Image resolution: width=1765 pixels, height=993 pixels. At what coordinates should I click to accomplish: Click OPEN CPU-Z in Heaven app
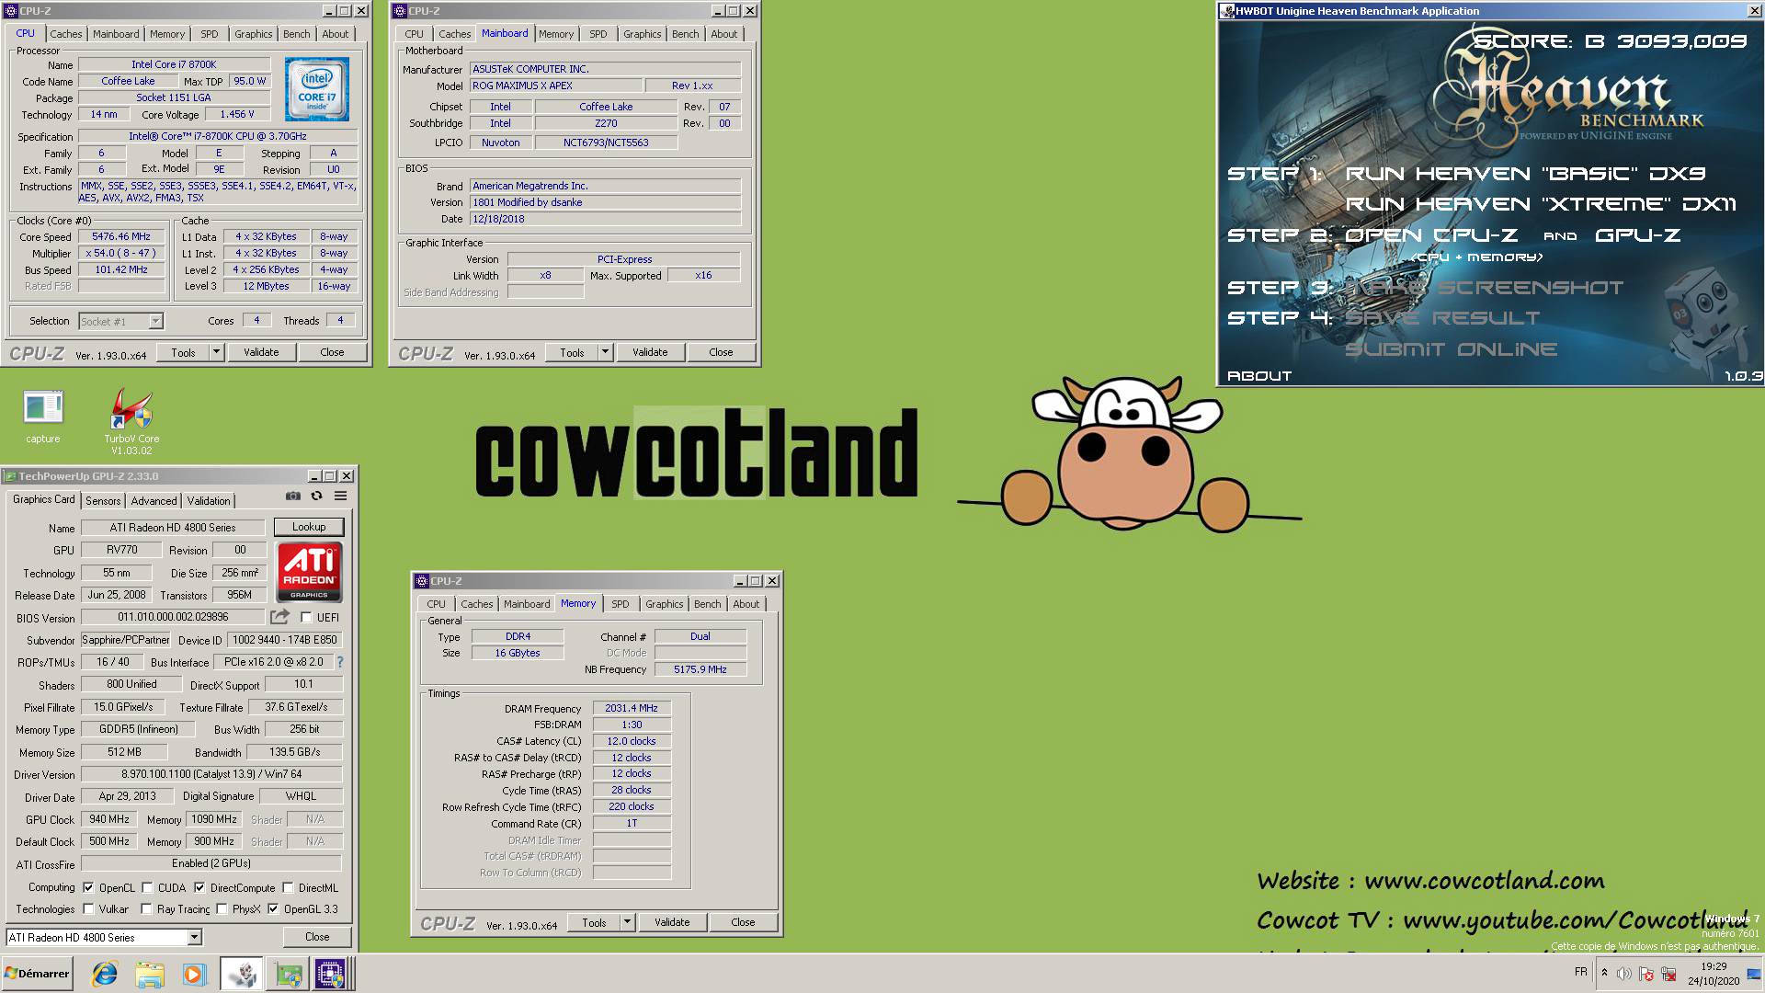[x=1431, y=235]
